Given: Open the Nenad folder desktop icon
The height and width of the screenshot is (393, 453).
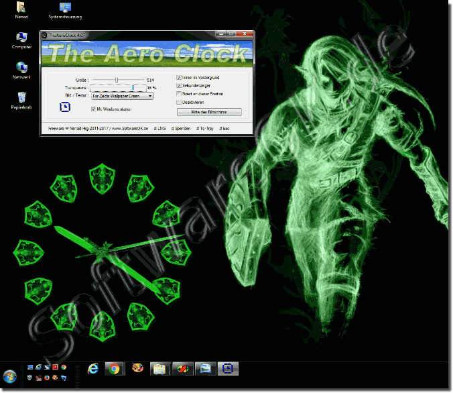Looking at the screenshot, I should 21,10.
